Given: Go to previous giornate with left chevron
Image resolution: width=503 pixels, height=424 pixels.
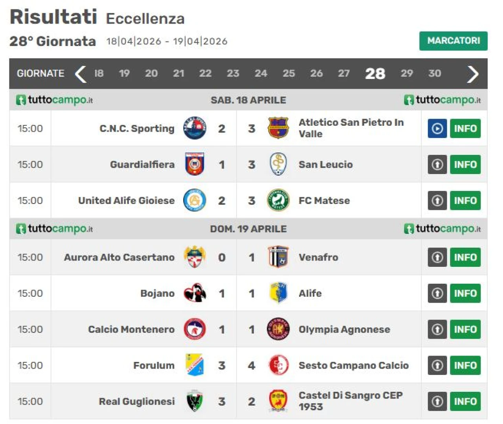Looking at the screenshot, I should [81, 74].
